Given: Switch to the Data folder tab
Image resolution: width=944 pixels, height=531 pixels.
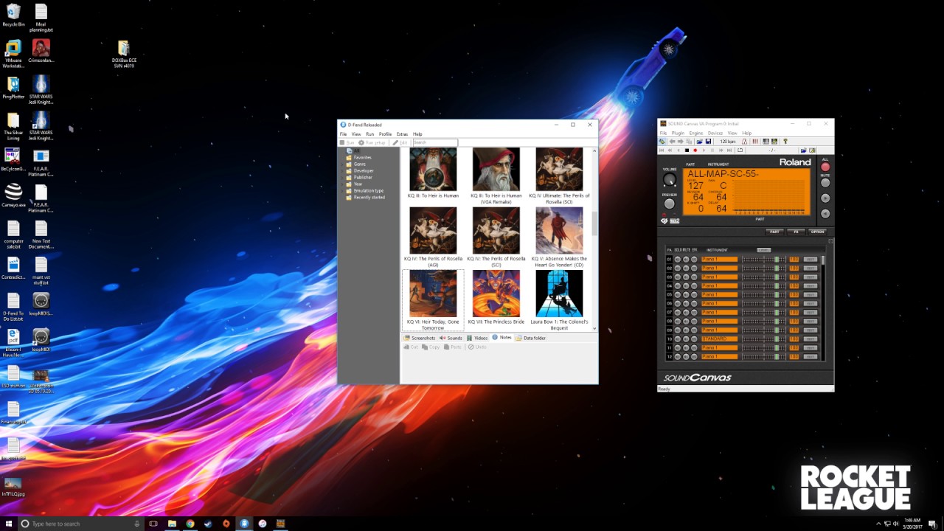Looking at the screenshot, I should coord(530,338).
